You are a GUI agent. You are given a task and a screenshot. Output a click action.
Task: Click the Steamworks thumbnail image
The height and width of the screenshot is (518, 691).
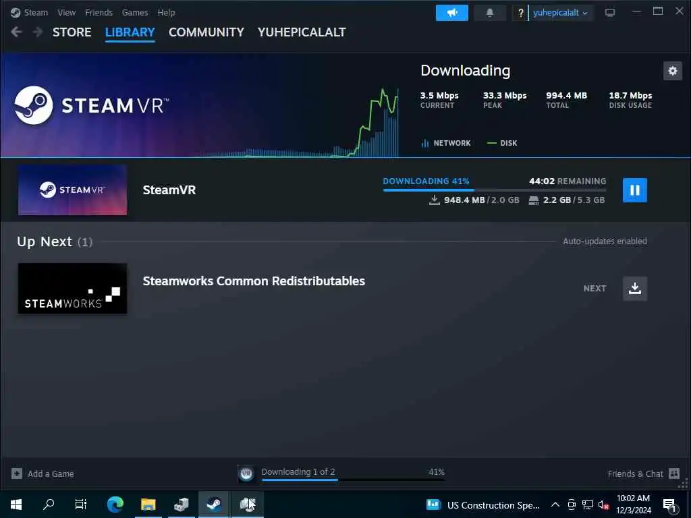click(x=72, y=289)
